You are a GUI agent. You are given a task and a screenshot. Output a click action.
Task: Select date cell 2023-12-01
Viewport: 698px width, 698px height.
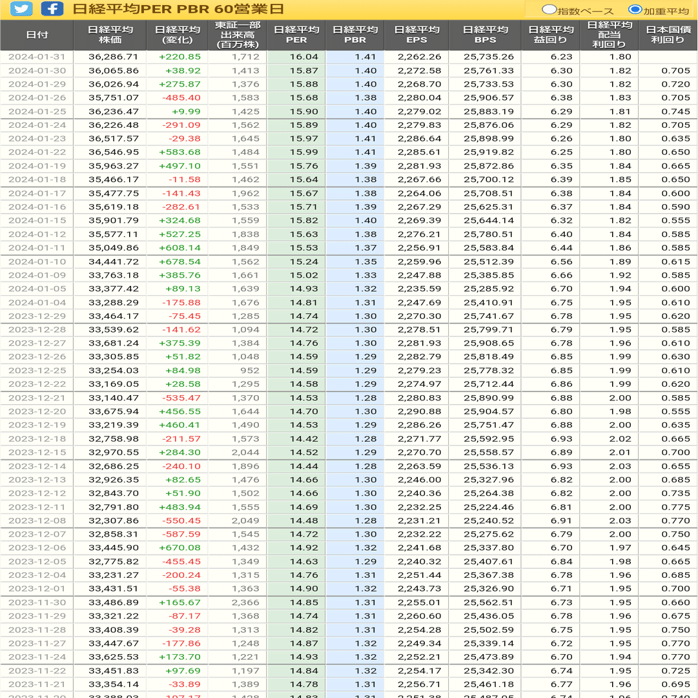37,588
